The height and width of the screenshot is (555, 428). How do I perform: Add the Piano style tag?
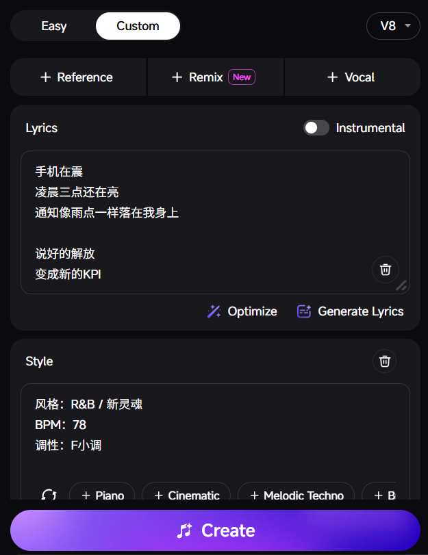point(102,495)
